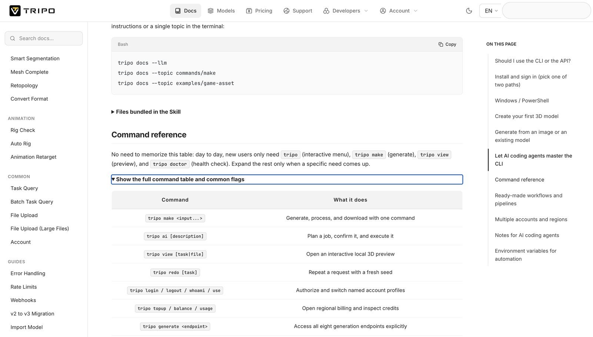Jump to Generate from an image section
This screenshot has width=593, height=337.
[531, 136]
